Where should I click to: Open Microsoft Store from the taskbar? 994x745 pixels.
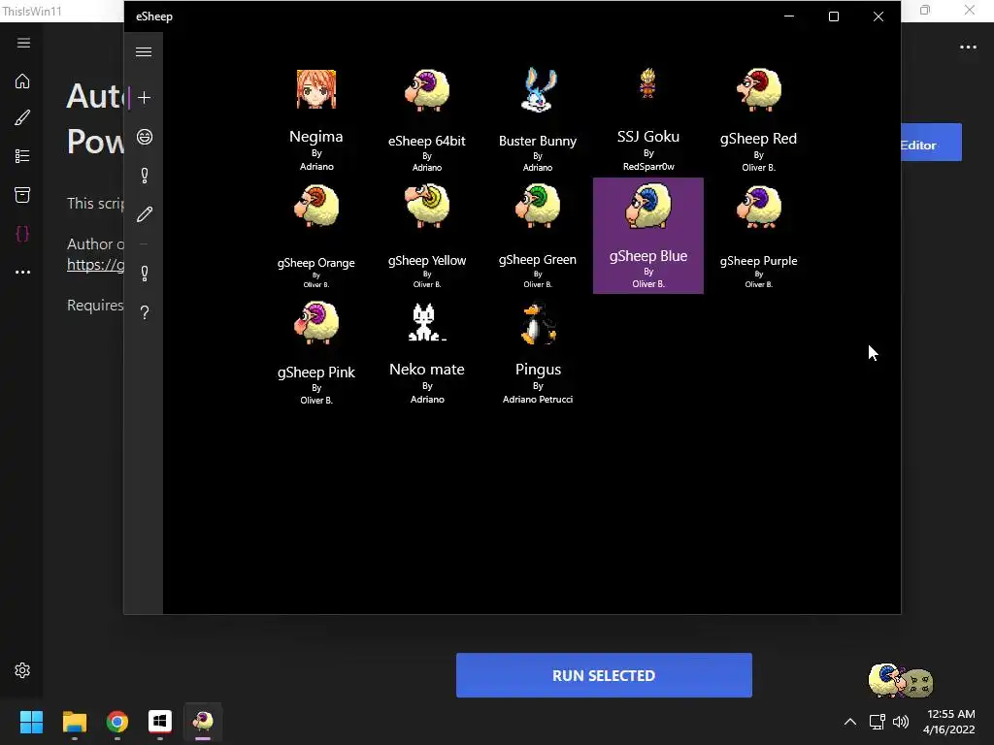(x=160, y=722)
